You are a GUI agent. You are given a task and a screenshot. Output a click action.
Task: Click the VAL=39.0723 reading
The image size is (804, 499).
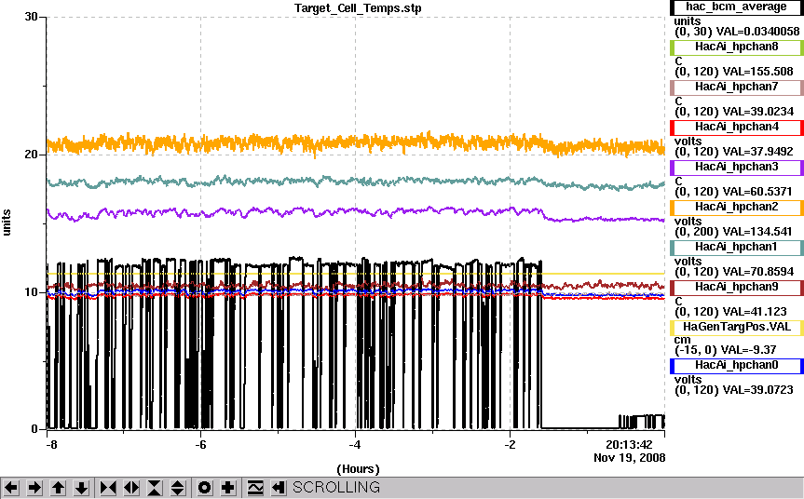tap(757, 390)
